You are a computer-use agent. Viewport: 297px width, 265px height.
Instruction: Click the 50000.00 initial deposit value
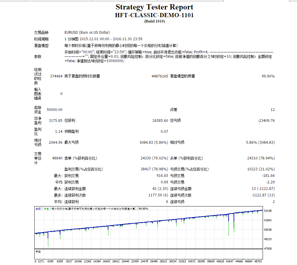pos(54,110)
